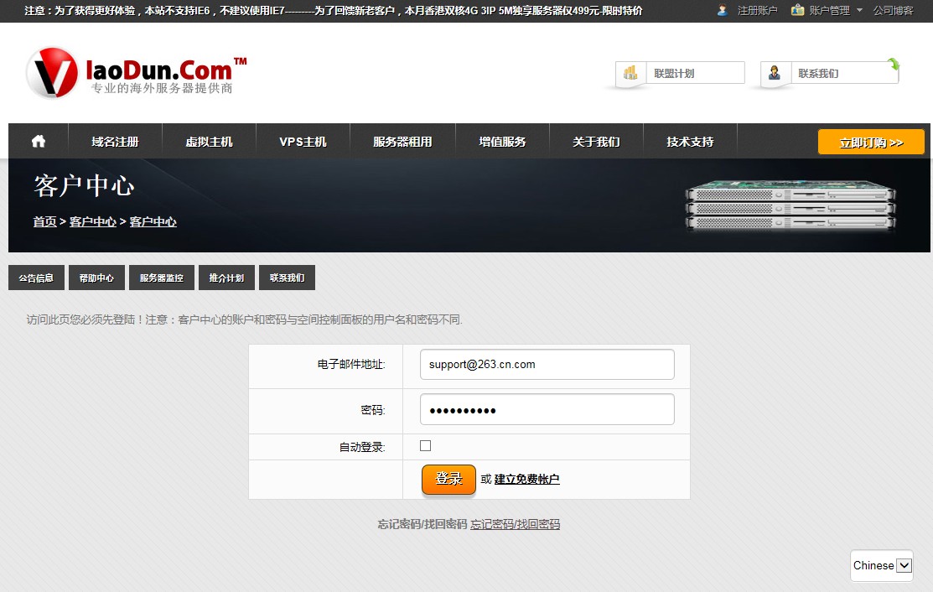Click the 注册账户 user icon in top bar
The height and width of the screenshot is (592, 933).
coord(723,10)
